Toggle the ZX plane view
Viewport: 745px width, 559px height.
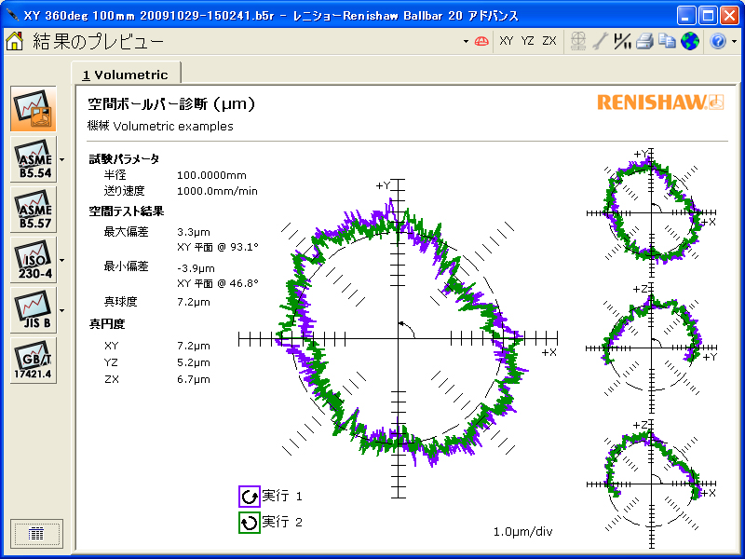(x=549, y=41)
